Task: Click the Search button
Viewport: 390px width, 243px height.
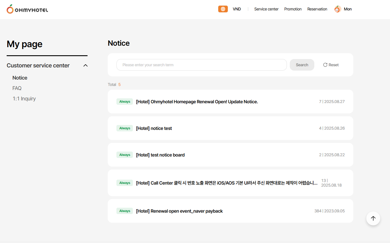Action: click(302, 65)
